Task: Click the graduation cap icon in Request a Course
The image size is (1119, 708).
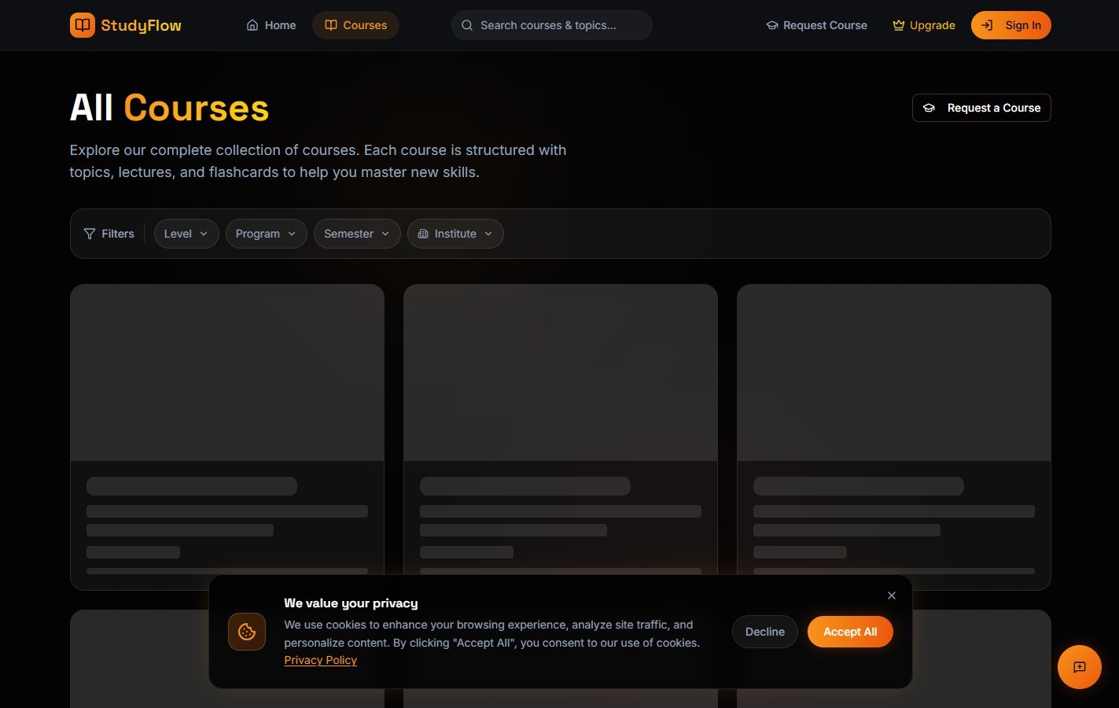Action: click(x=929, y=108)
